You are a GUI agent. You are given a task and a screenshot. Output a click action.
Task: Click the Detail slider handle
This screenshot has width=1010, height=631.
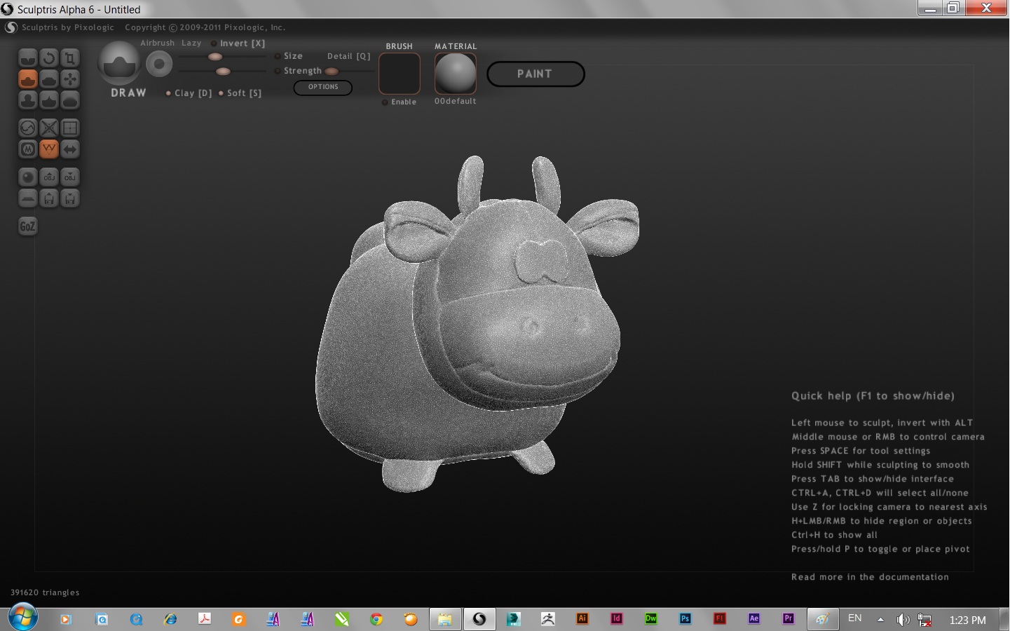tap(332, 72)
